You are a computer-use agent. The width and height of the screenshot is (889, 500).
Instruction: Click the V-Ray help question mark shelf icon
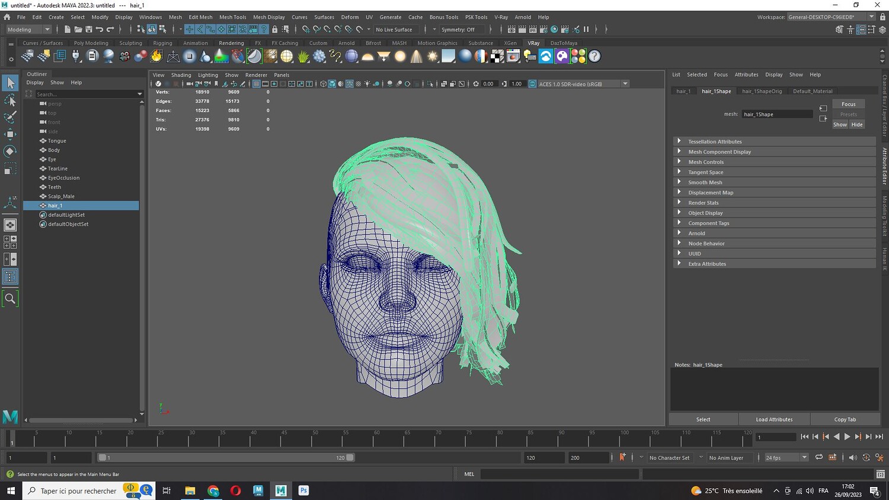tap(594, 56)
